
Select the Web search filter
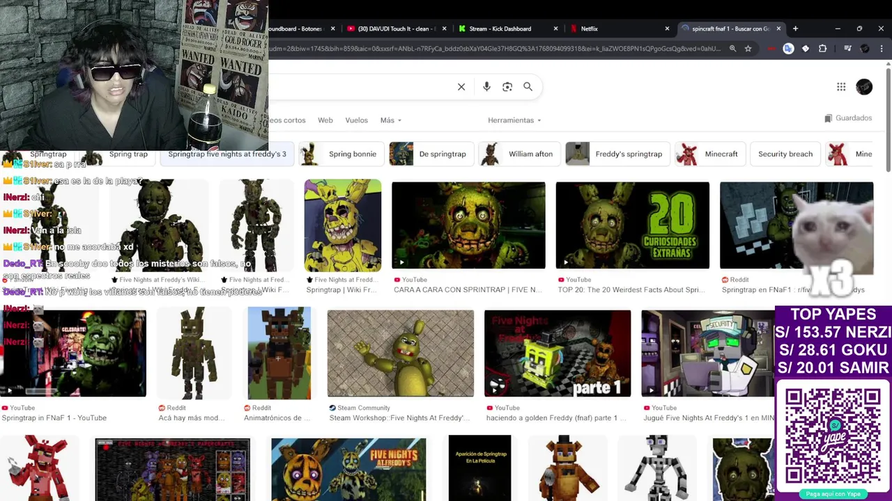[325, 120]
